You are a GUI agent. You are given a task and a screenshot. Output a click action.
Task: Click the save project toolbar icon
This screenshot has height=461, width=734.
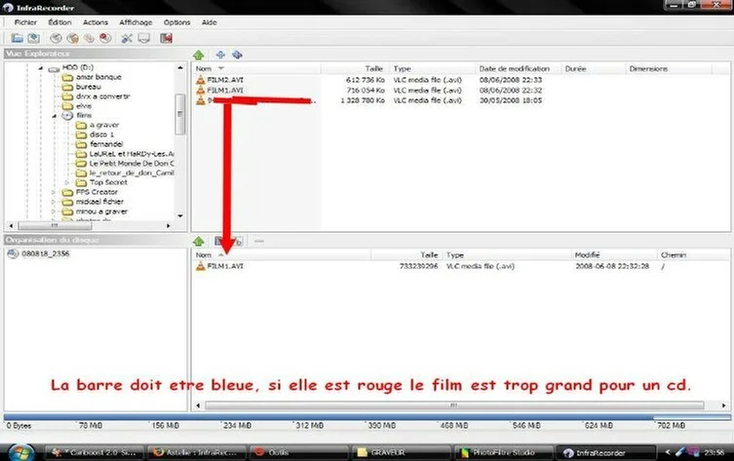tap(32, 38)
